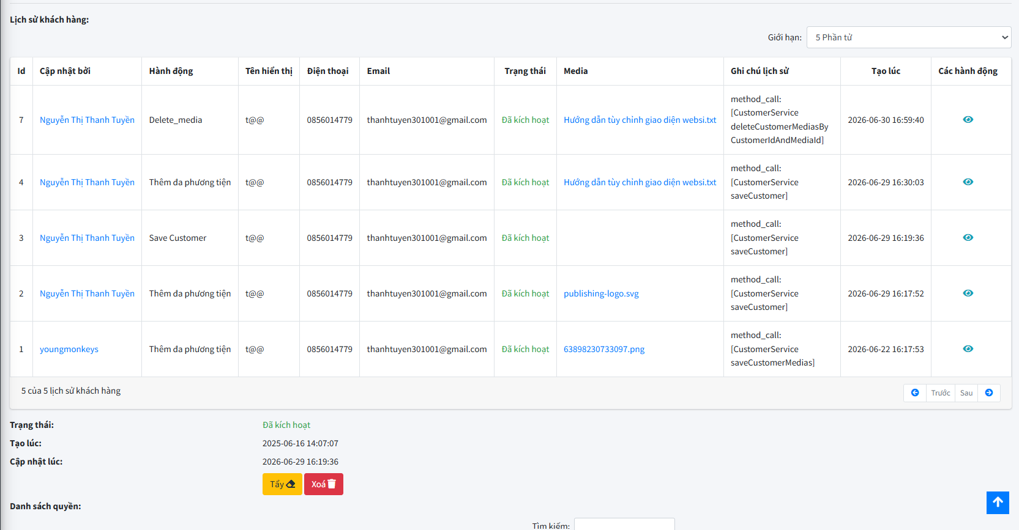The image size is (1019, 530).
Task: Click the Sau pagination button
Action: [966, 392]
